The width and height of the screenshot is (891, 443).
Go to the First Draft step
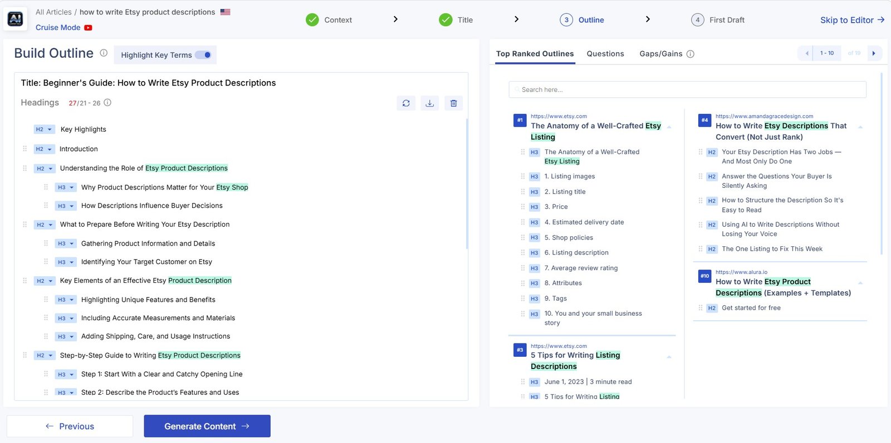[718, 20]
